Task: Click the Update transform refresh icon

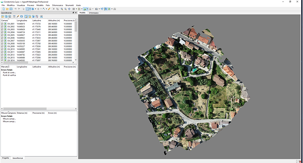Action: [x=22, y=17]
